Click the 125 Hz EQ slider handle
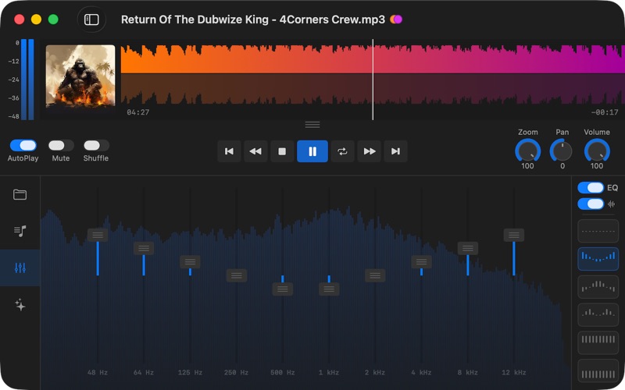The width and height of the screenshot is (625, 390). tap(190, 262)
